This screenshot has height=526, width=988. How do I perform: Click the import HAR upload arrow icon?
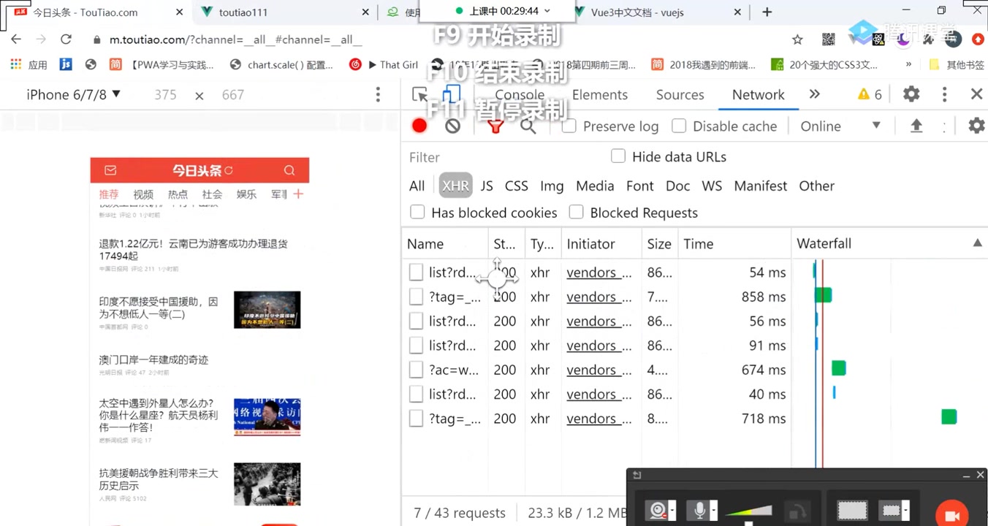point(916,126)
